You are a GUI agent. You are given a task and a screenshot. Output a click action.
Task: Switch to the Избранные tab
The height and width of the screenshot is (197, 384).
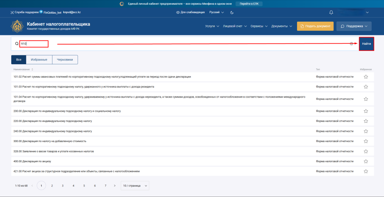pos(39,60)
